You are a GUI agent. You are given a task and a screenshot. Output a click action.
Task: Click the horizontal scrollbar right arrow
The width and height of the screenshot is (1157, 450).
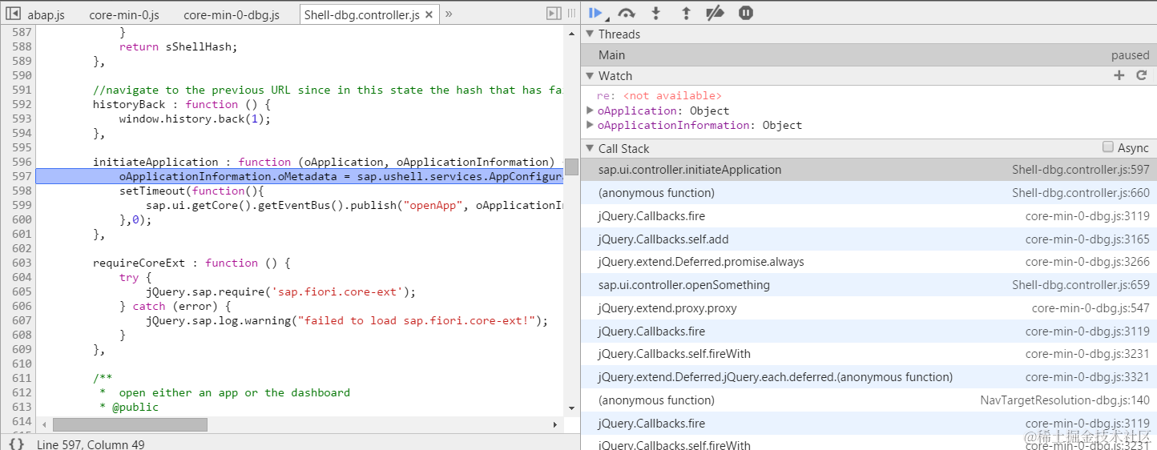[x=555, y=424]
